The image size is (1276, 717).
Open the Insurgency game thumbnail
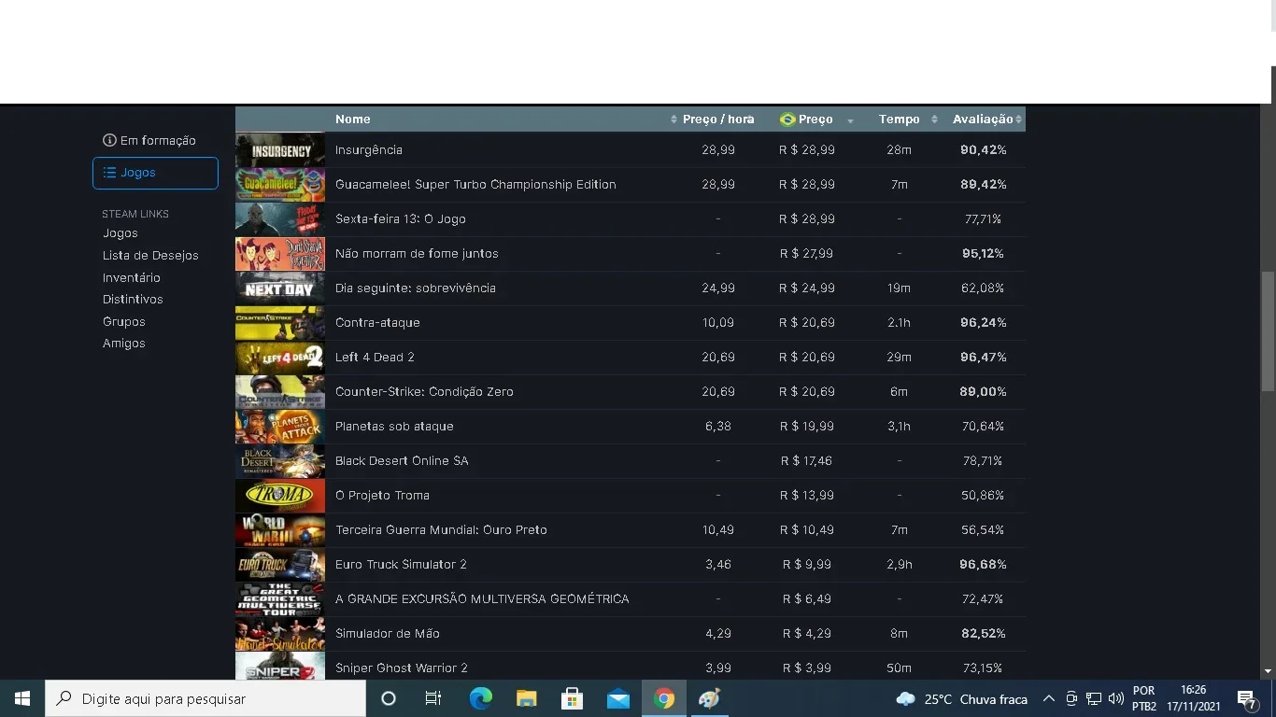[x=280, y=149]
